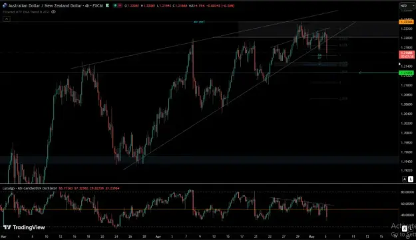
Task: Select the Filtered MTF EMA Trend & ATR legend
Action: point(26,12)
